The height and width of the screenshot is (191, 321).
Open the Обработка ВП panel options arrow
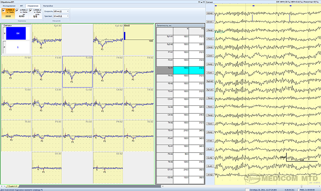199,2
